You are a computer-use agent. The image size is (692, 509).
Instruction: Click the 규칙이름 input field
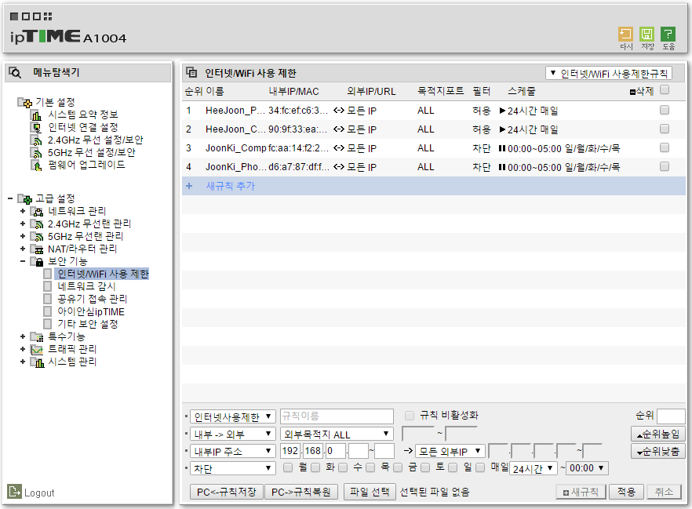[337, 416]
